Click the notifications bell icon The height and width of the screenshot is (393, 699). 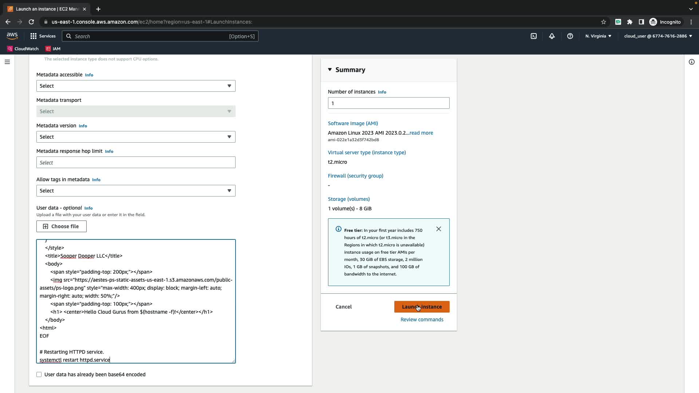[552, 36]
